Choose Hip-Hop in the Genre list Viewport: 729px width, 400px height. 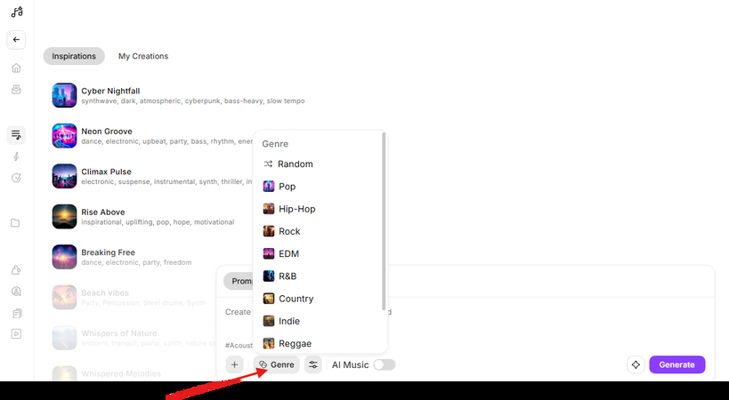pos(296,209)
